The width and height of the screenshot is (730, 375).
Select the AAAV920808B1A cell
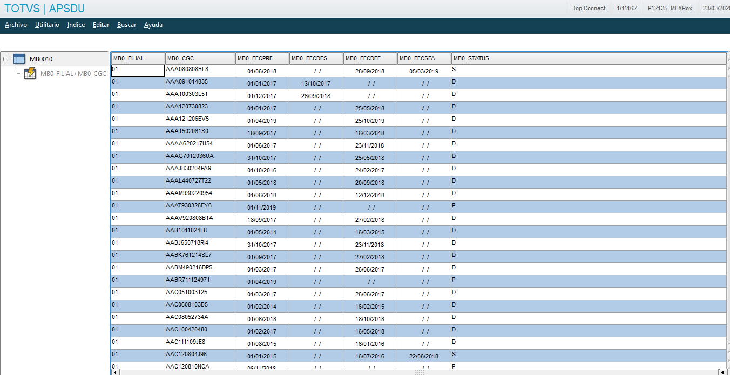200,219
